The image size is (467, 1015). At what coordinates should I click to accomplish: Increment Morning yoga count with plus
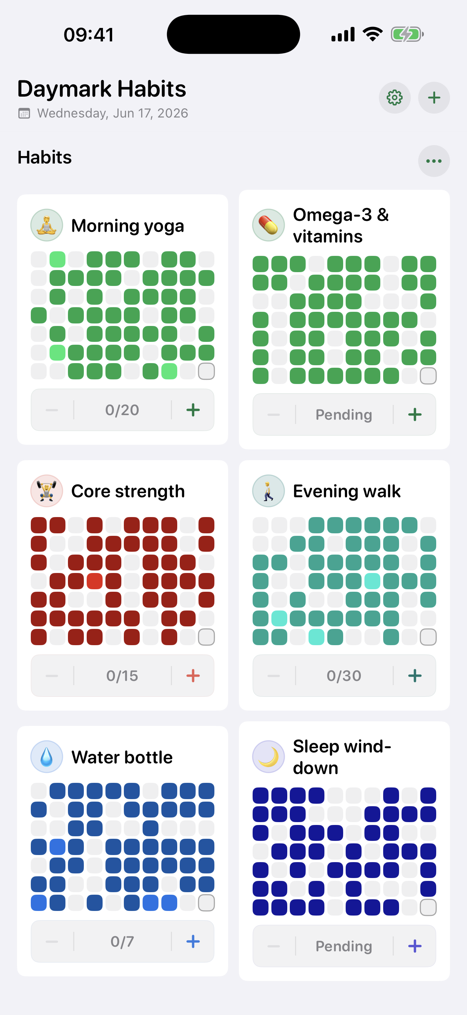click(193, 410)
